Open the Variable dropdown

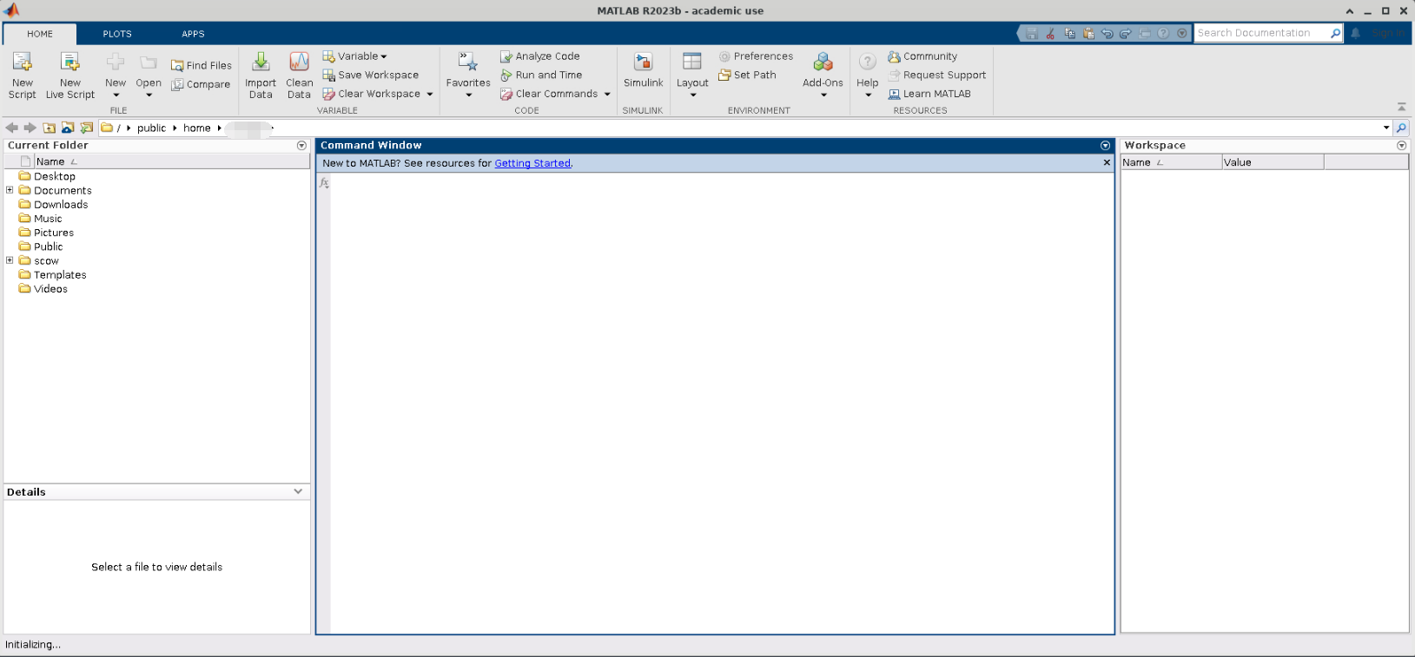tap(354, 56)
